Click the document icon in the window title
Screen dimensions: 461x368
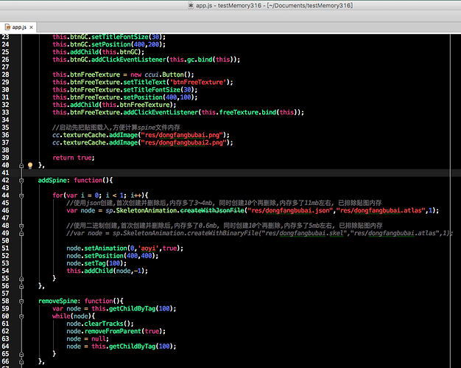coord(191,5)
